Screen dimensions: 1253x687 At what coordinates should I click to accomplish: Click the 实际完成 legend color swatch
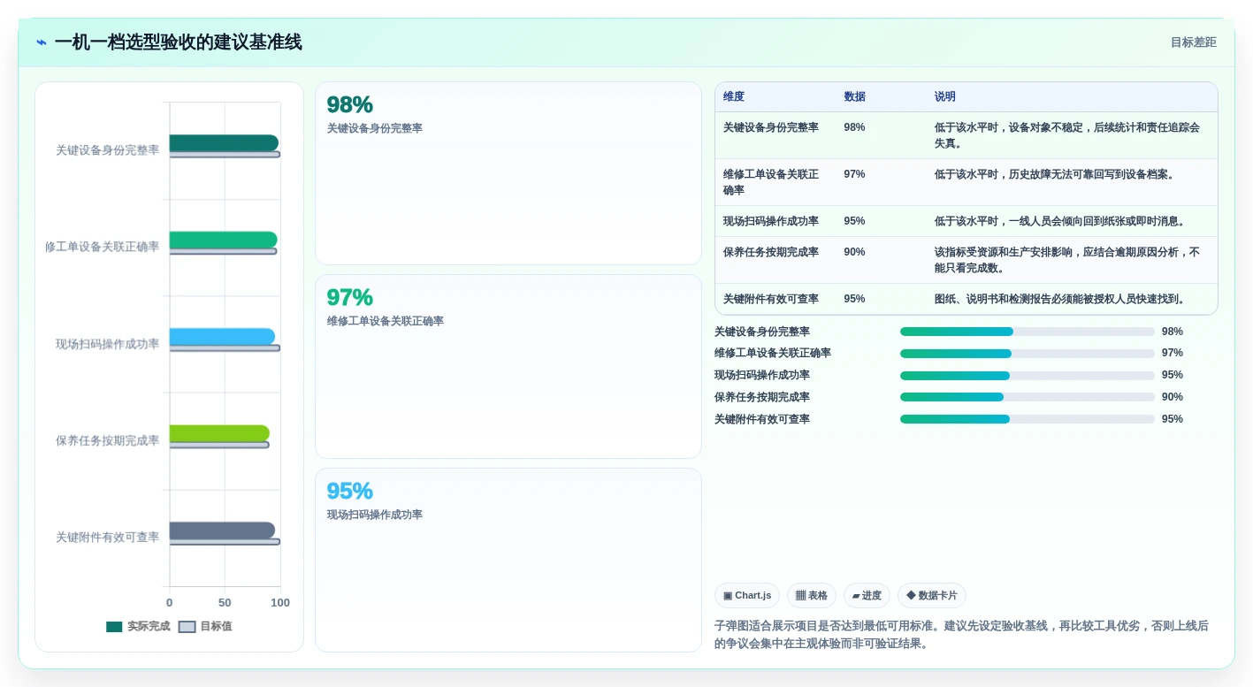click(x=114, y=627)
